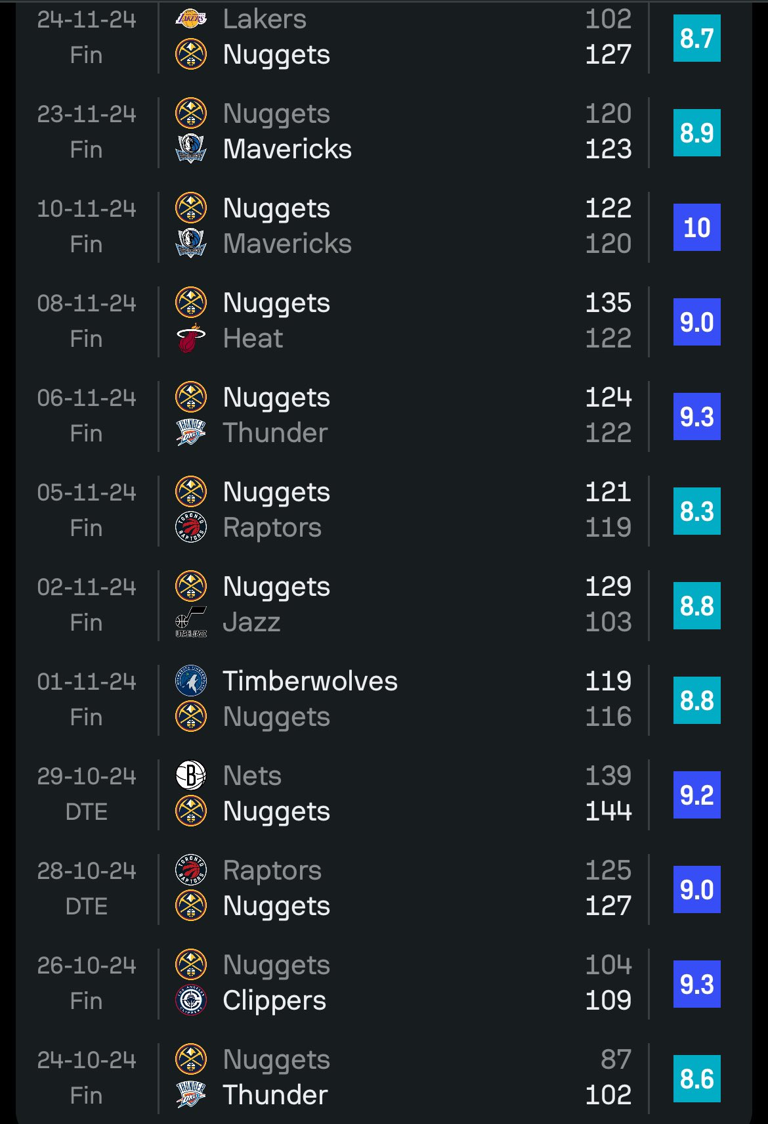Click the 144 score in Nets game
This screenshot has height=1124, width=768.
pos(608,811)
